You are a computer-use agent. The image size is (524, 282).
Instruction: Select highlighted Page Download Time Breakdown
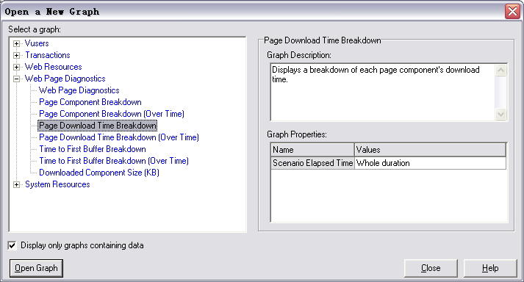coord(97,126)
